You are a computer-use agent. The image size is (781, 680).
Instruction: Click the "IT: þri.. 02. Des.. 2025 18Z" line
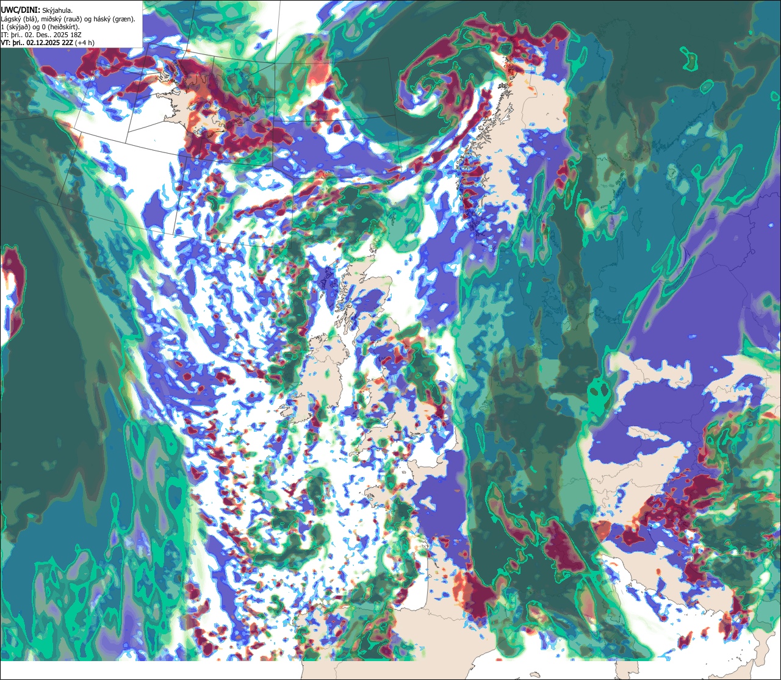point(41,35)
